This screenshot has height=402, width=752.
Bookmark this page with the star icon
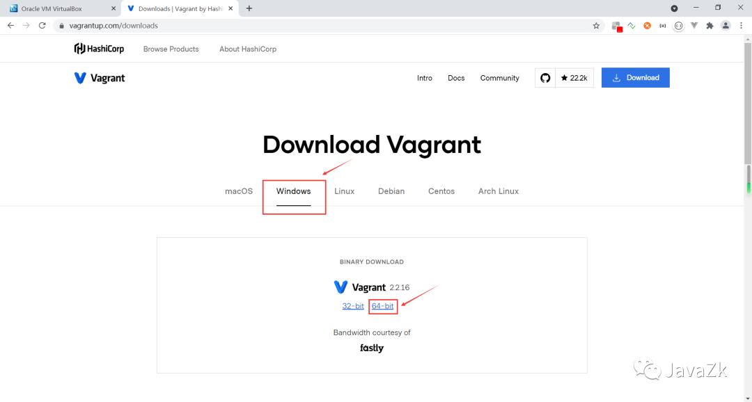[x=596, y=26]
